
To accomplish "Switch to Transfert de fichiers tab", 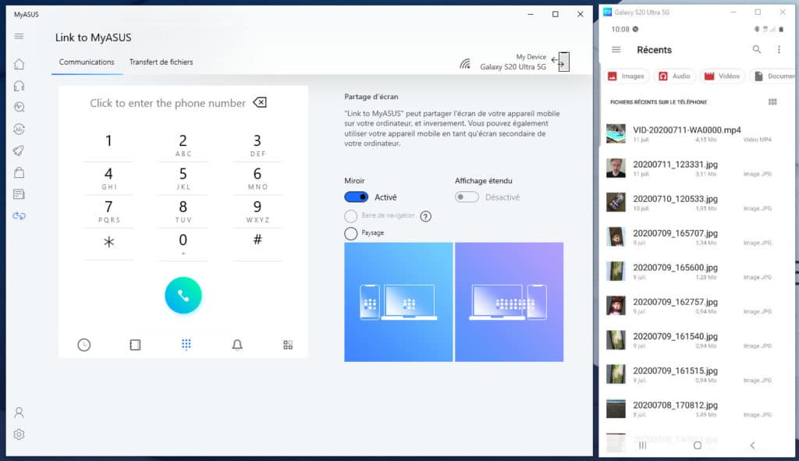I will 161,62.
